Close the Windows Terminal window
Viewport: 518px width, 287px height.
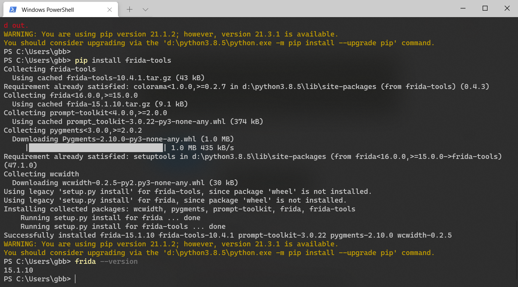click(x=507, y=8)
